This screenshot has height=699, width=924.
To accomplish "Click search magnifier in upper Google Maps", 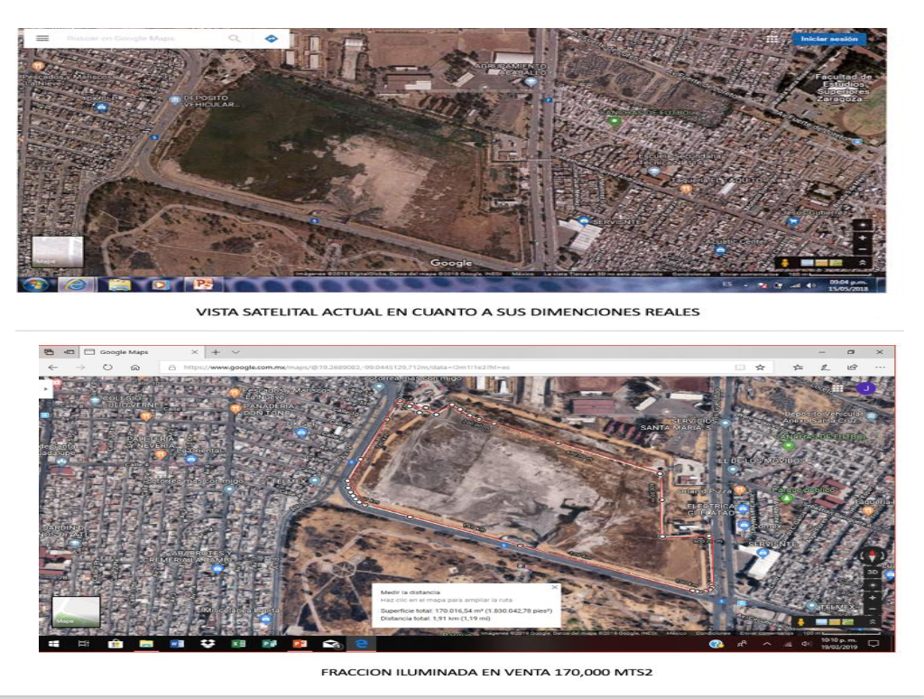I will coord(235,38).
